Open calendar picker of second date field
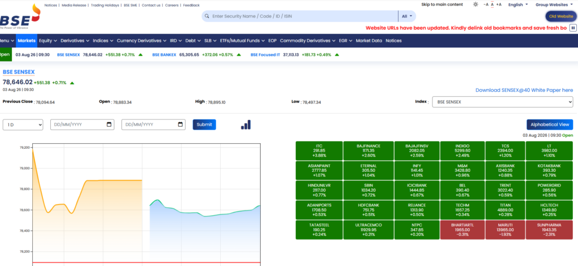 click(x=180, y=125)
